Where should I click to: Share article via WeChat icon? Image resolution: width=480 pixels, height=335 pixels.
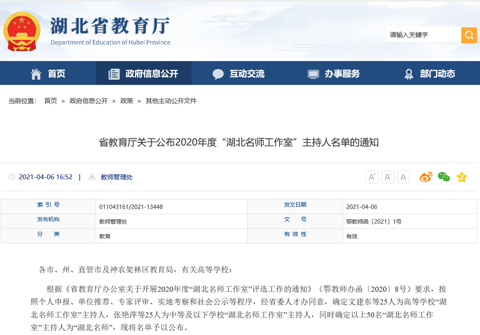[444, 177]
